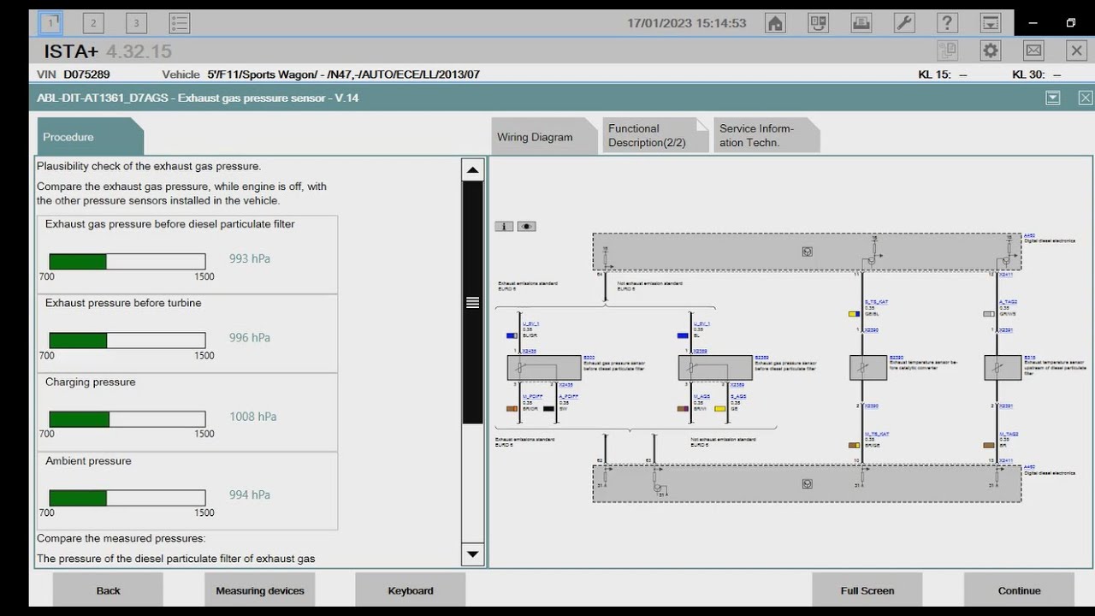This screenshot has height=616, width=1095.
Task: Click the 996 hPa reading
Action: [x=250, y=337]
